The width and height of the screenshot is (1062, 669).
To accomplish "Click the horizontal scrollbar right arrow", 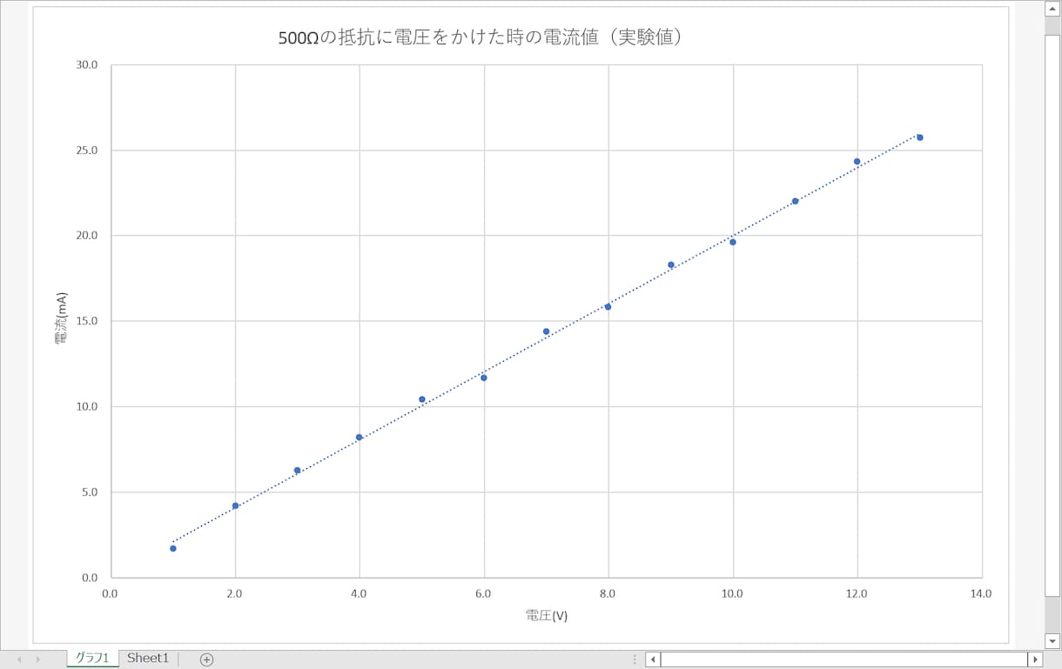I will pos(1035,659).
